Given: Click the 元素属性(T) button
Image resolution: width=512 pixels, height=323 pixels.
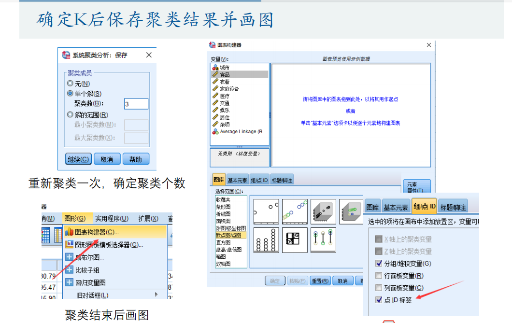Looking at the screenshot, I should pos(417,187).
